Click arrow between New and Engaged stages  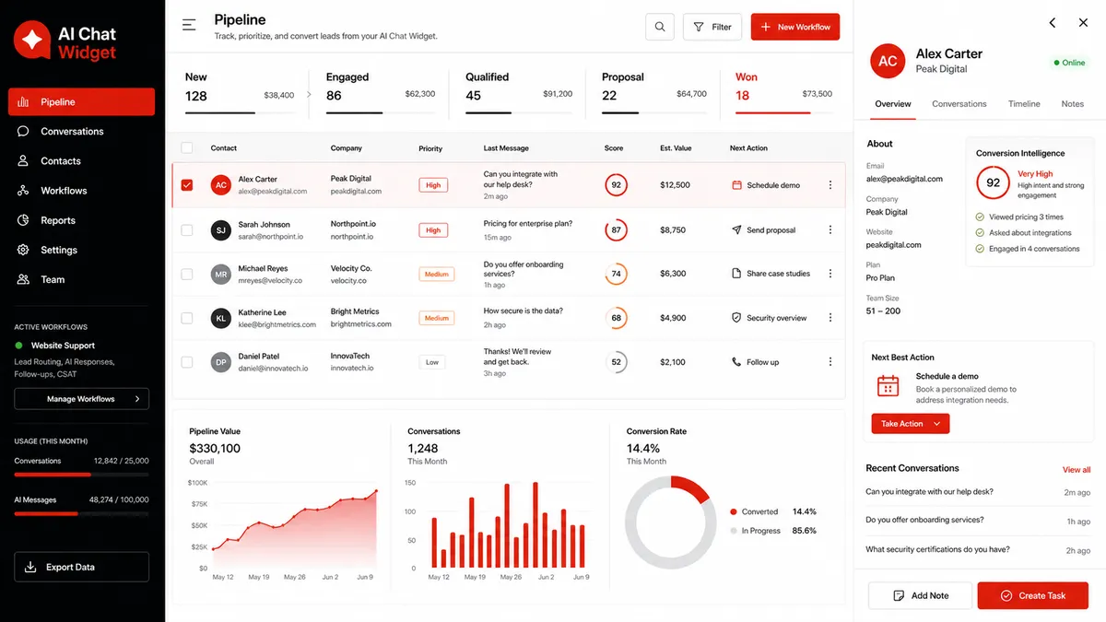(309, 95)
